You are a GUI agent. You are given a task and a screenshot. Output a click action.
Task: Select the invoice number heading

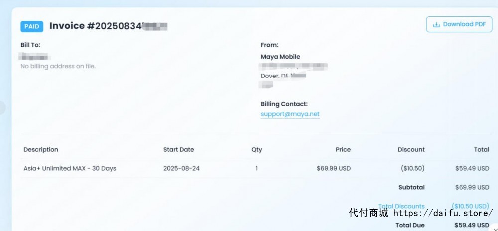pyautogui.click(x=108, y=26)
